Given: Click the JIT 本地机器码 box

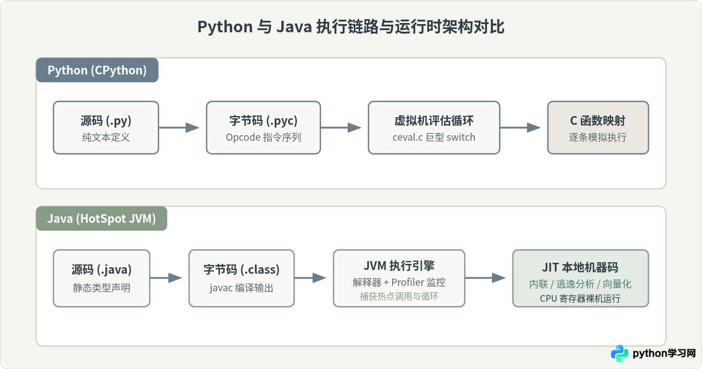Looking at the screenshot, I should [x=581, y=278].
